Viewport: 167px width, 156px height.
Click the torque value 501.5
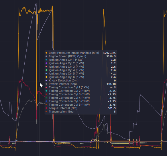[x=112, y=108]
